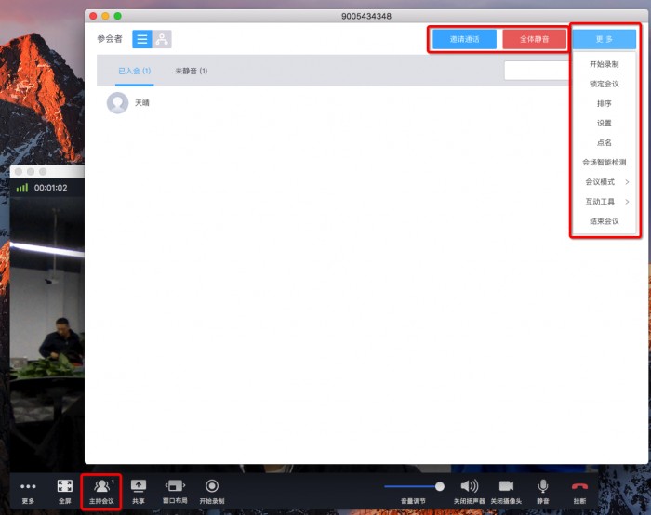
Task: Select 点名 roll call menu item
Action: point(604,143)
